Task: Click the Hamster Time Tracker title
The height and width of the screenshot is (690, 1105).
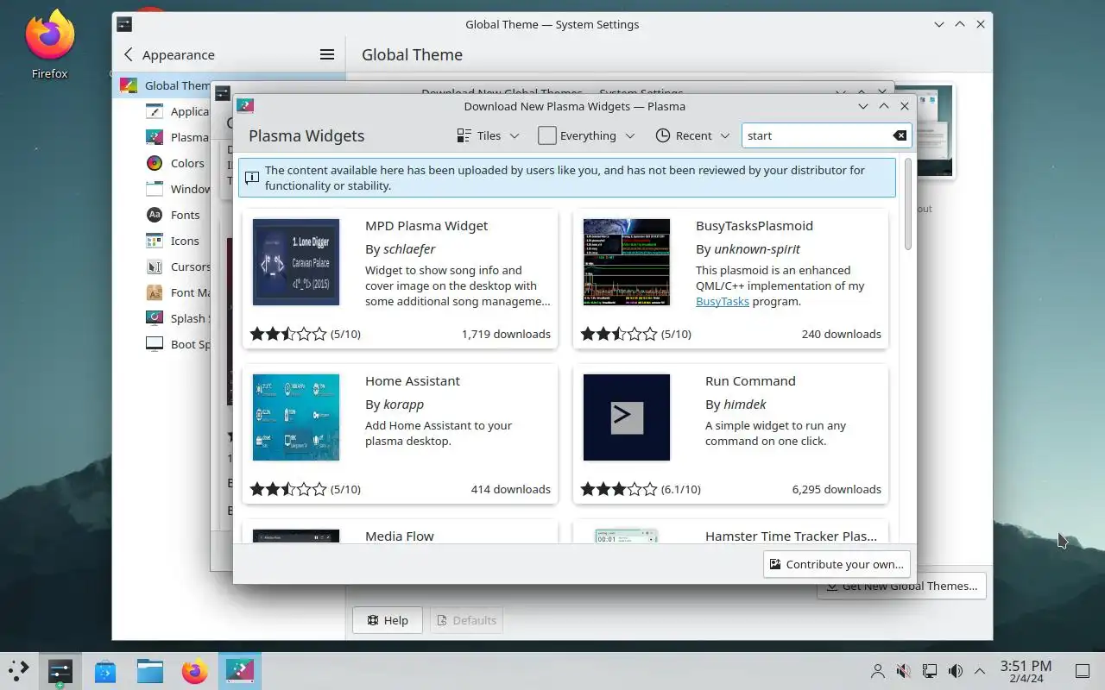Action: click(791, 536)
